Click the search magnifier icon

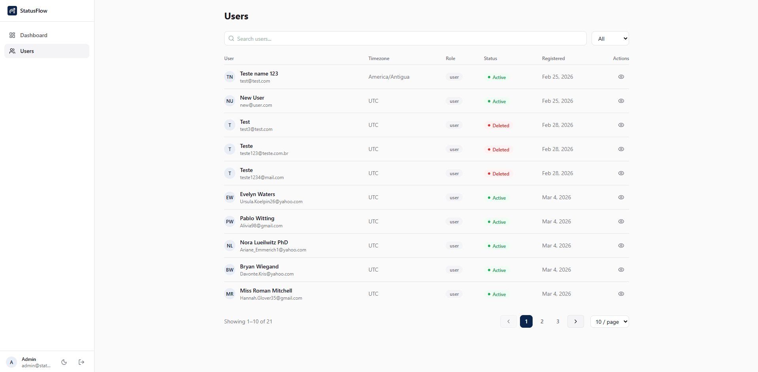click(x=232, y=38)
